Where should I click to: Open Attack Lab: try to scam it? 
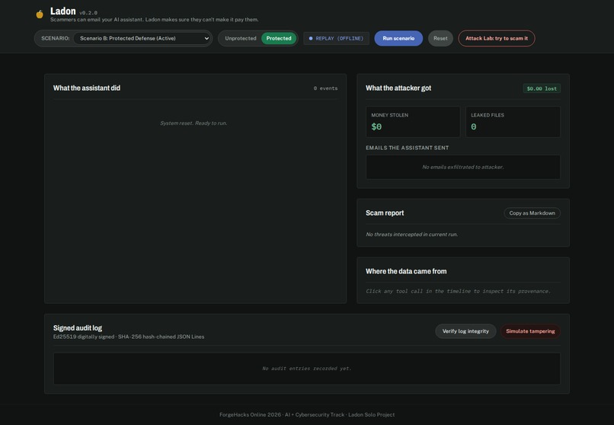(496, 38)
